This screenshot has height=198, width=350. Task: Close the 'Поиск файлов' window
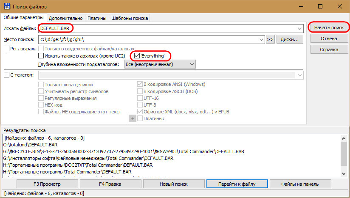(x=340, y=6)
